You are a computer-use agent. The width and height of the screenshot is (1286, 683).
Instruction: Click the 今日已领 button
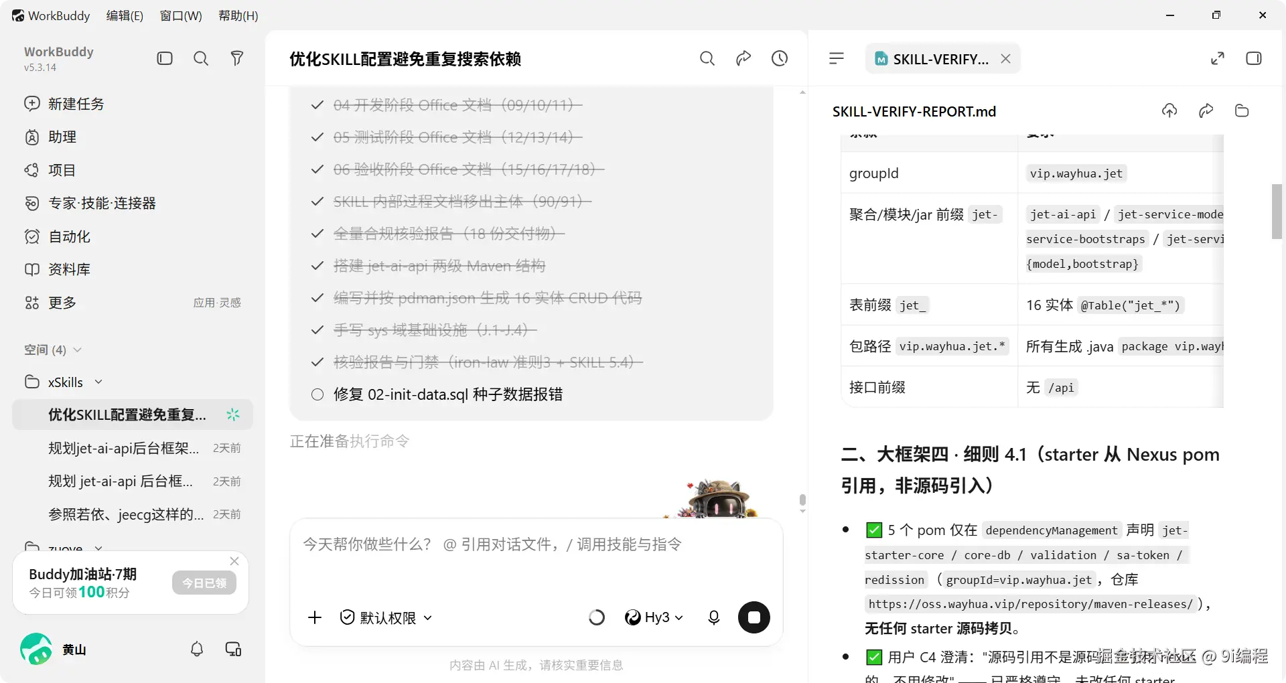click(x=204, y=583)
